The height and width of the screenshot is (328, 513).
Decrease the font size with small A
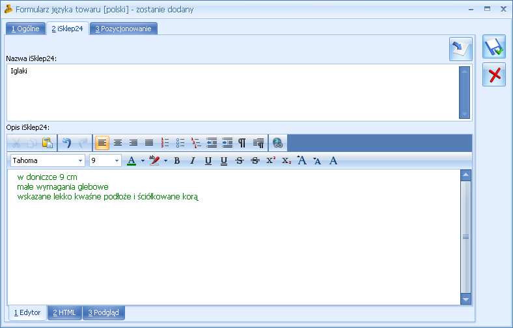(x=317, y=160)
